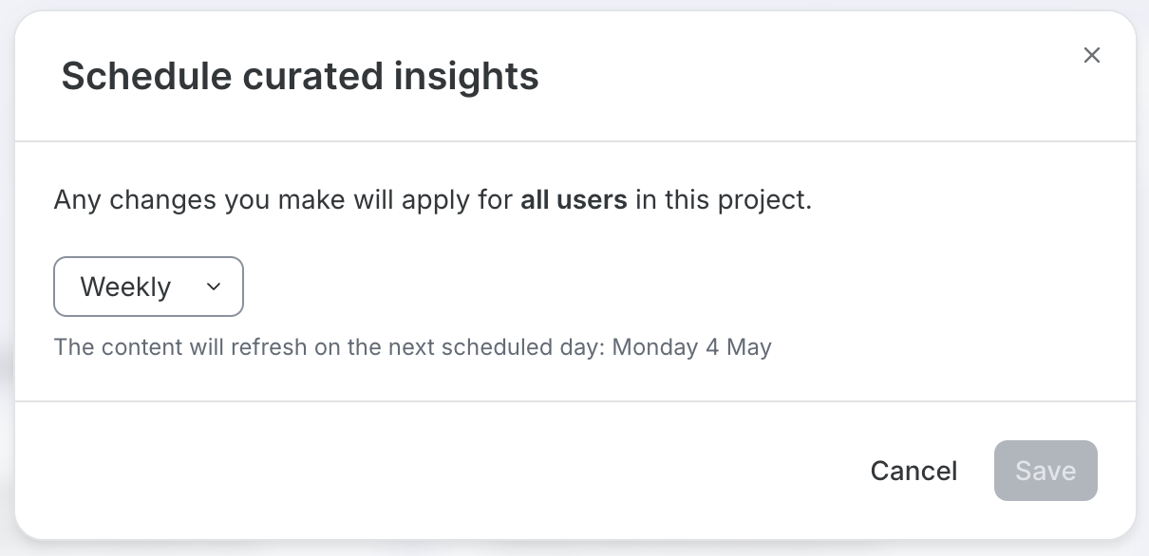
Task: Select the 'Schedule curated insights' heading
Action: tap(300, 76)
